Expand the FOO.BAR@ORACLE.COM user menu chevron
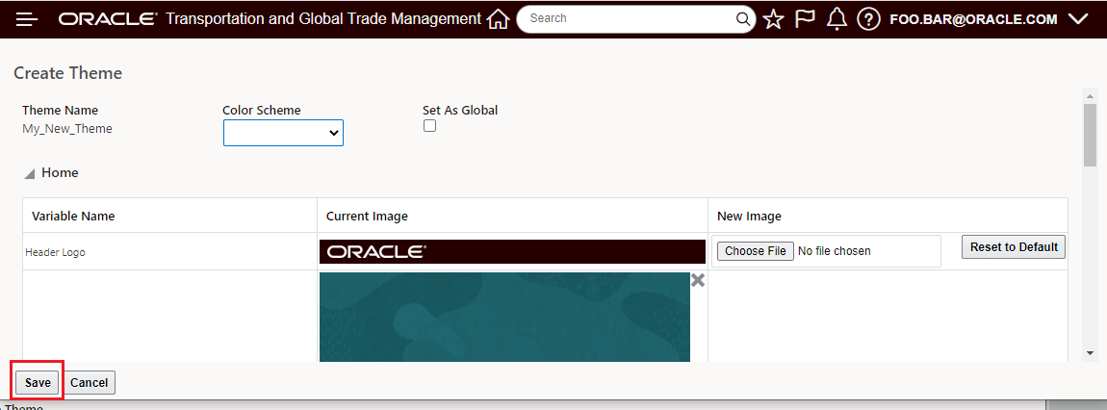Screen dimensions: 1107x410 (1078, 19)
